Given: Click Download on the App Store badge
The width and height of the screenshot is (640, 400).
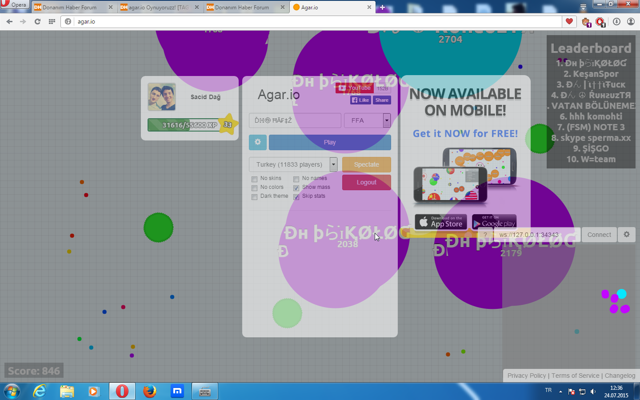Looking at the screenshot, I should coord(441,222).
